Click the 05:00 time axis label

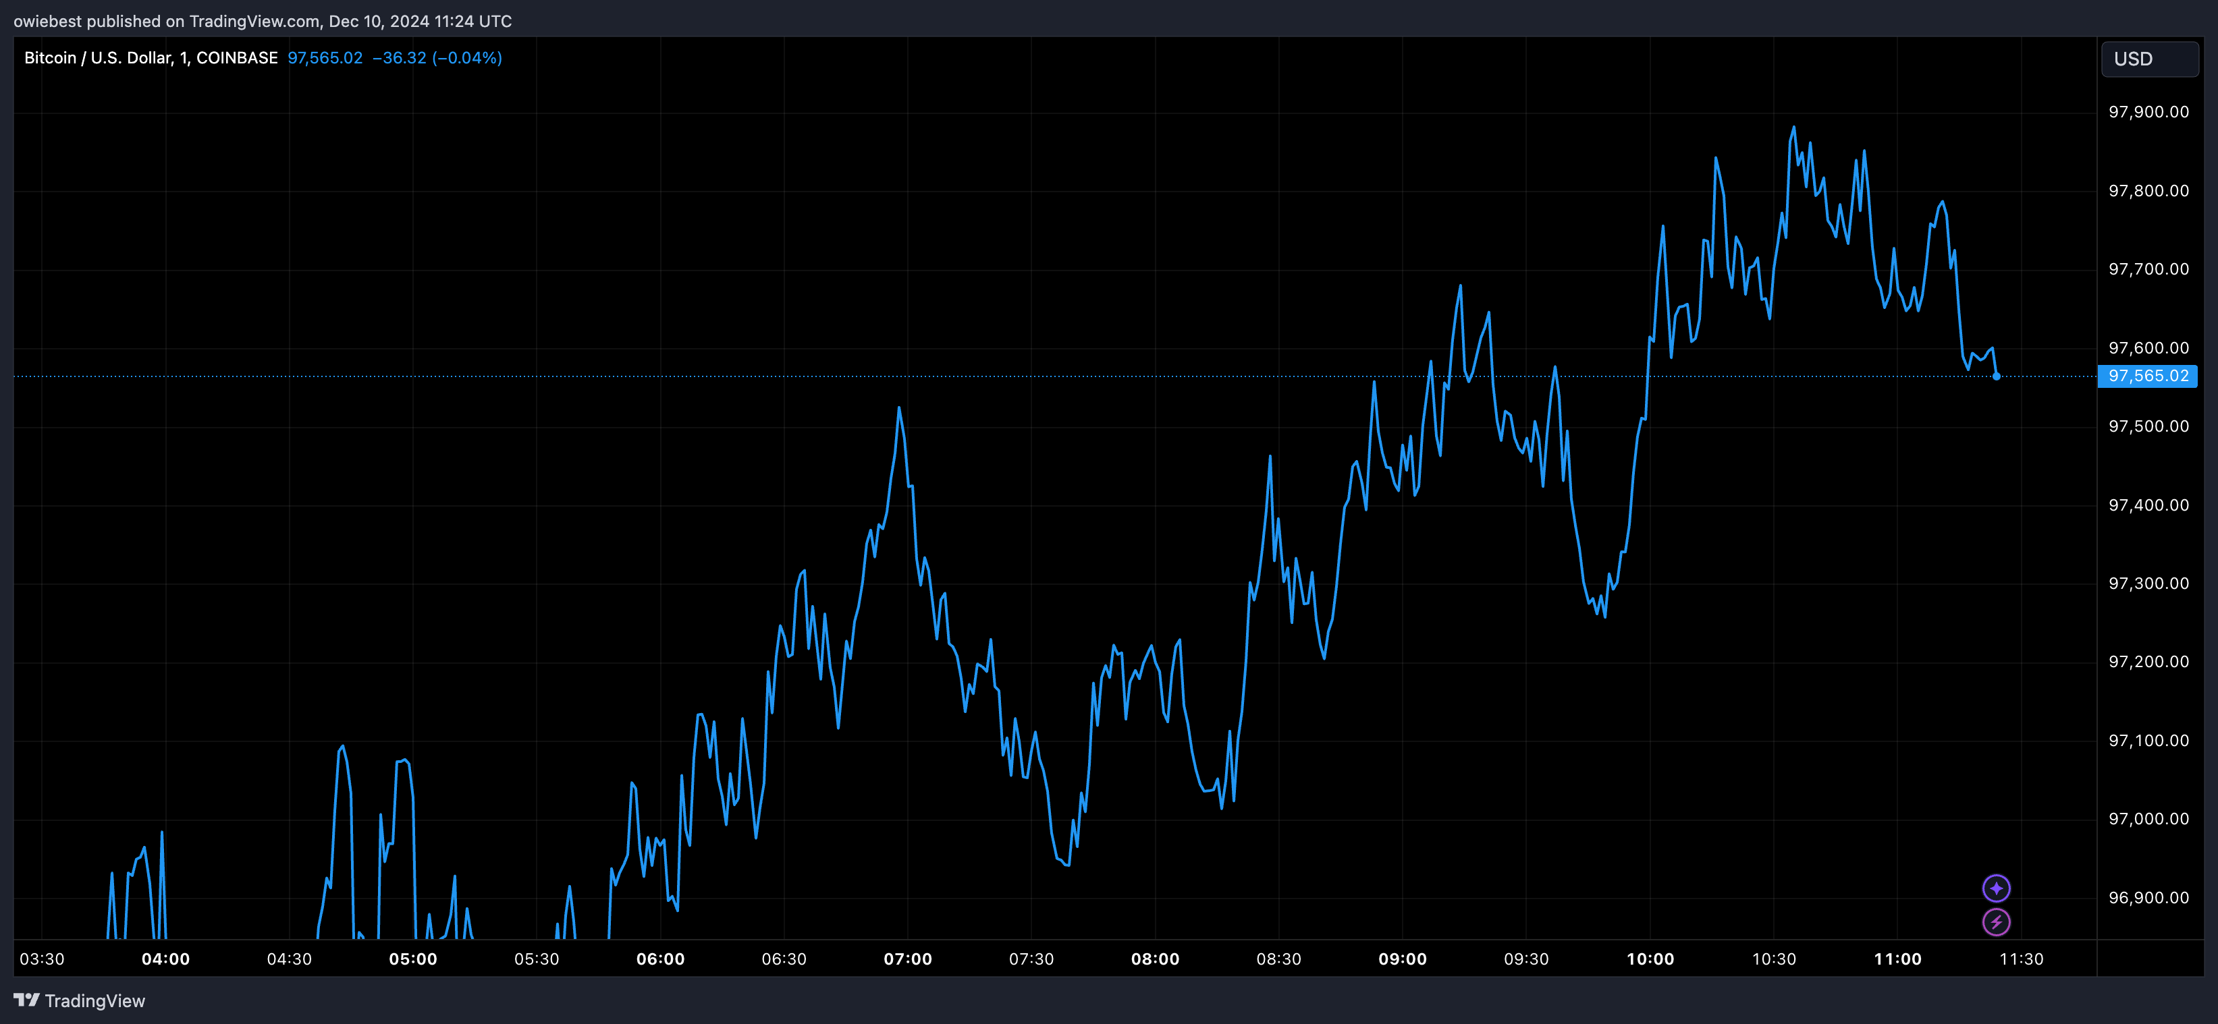point(413,959)
